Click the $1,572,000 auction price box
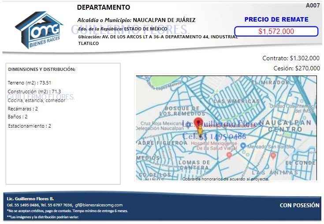Viewport: 324px width, 224px height. click(x=276, y=31)
